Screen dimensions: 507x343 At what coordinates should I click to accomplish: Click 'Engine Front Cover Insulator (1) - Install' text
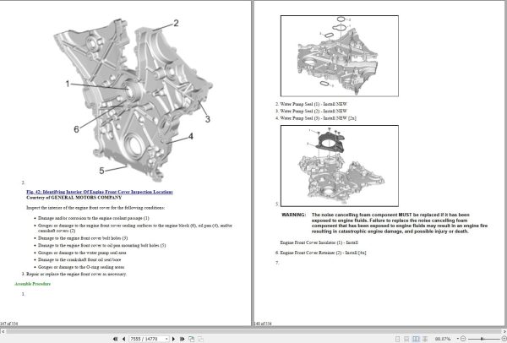[x=319, y=242]
